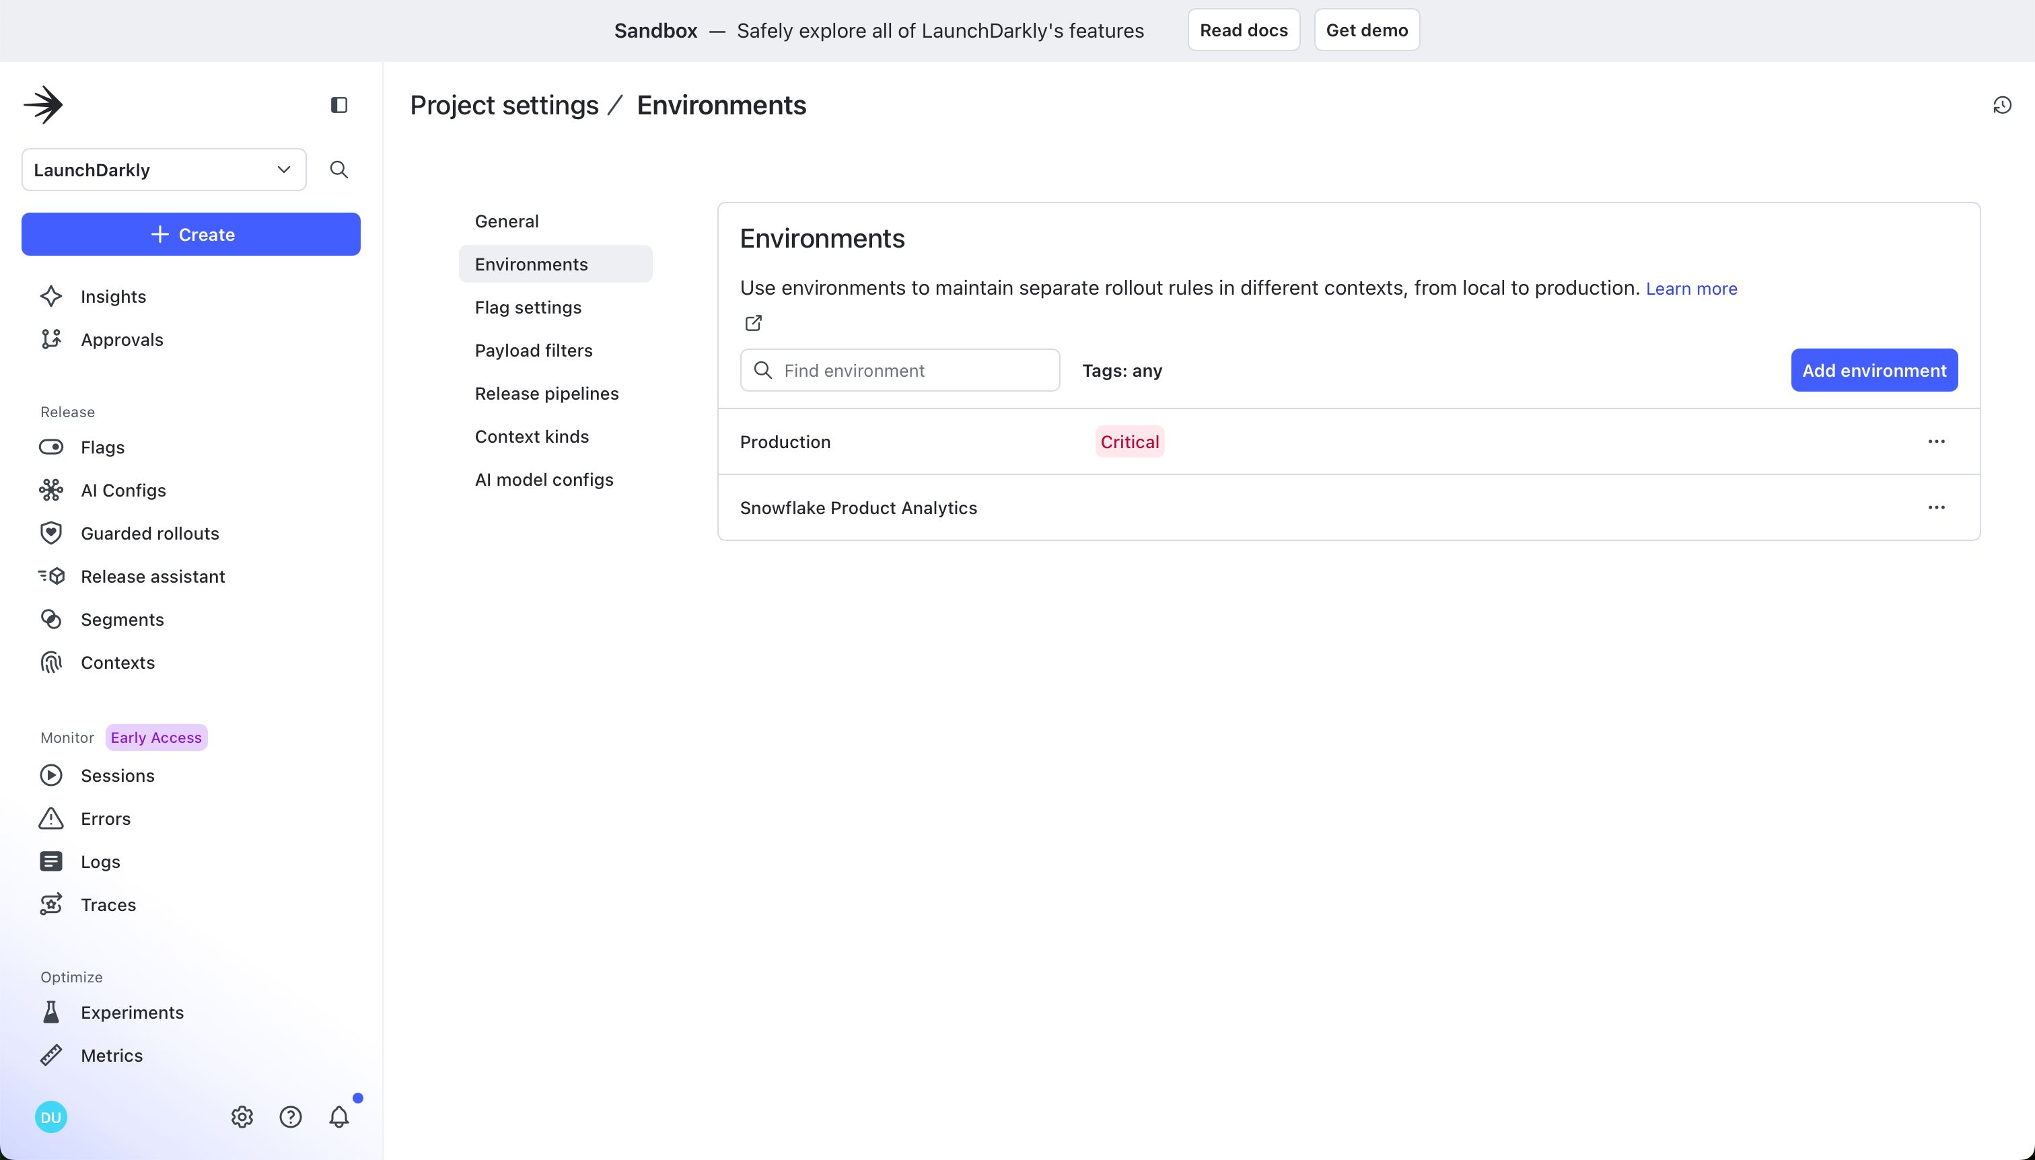Select the Environments settings tab
This screenshot has width=2035, height=1160.
[555, 264]
